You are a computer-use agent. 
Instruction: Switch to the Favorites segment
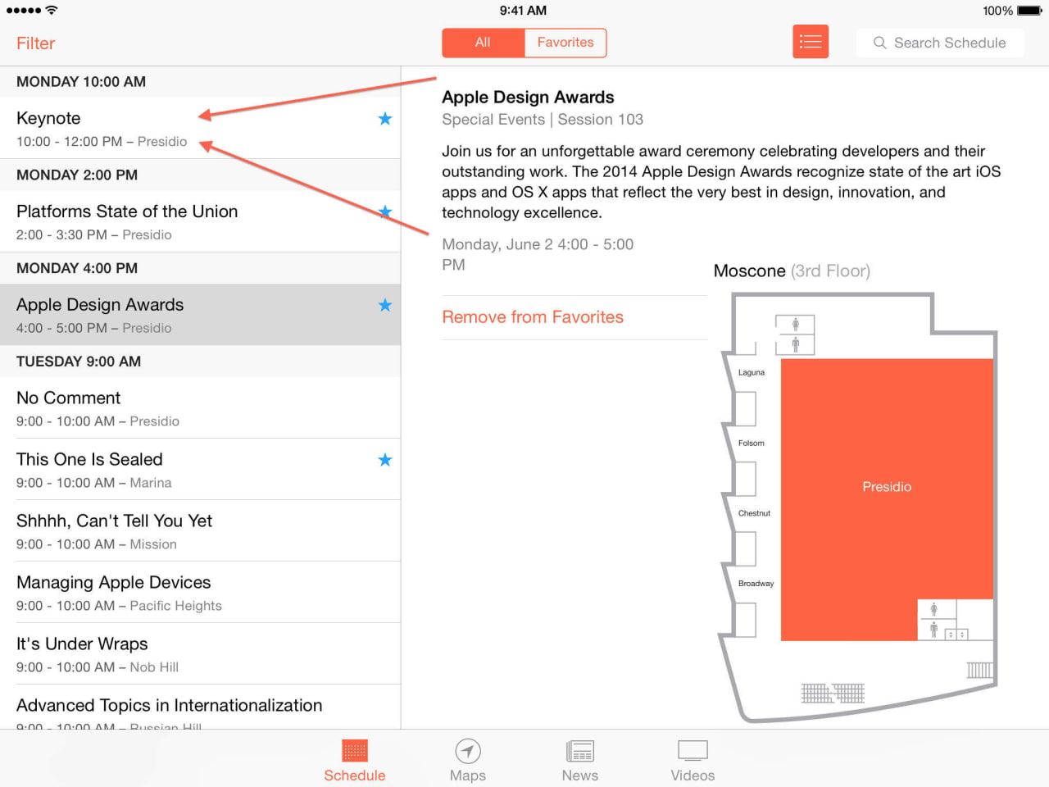pyautogui.click(x=565, y=43)
